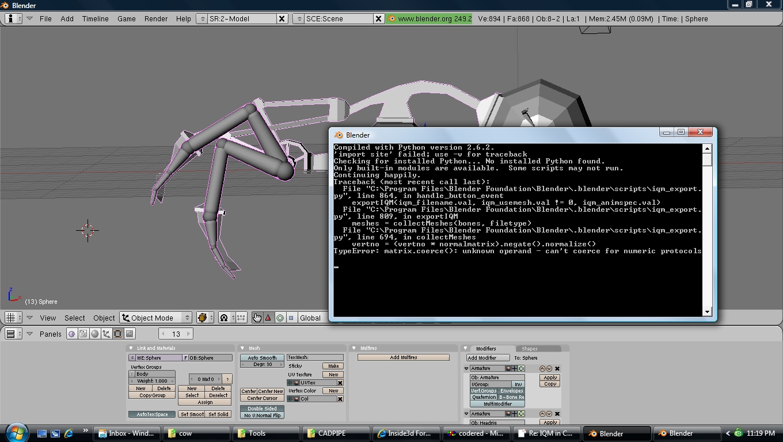This screenshot has height=442, width=783.
Task: Collapse the Mesh panel
Action: tap(242, 348)
